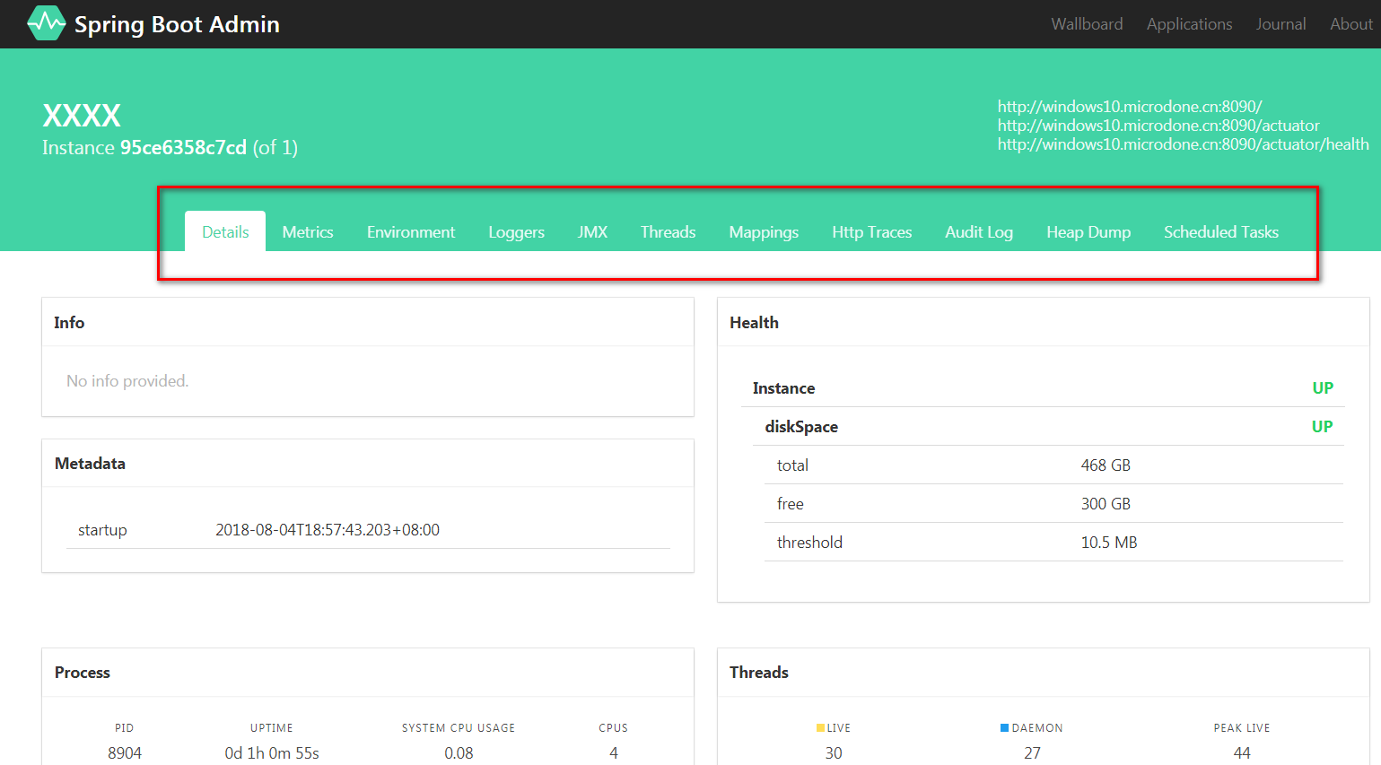This screenshot has height=765, width=1381.
Task: Open the About page
Action: click(1350, 24)
